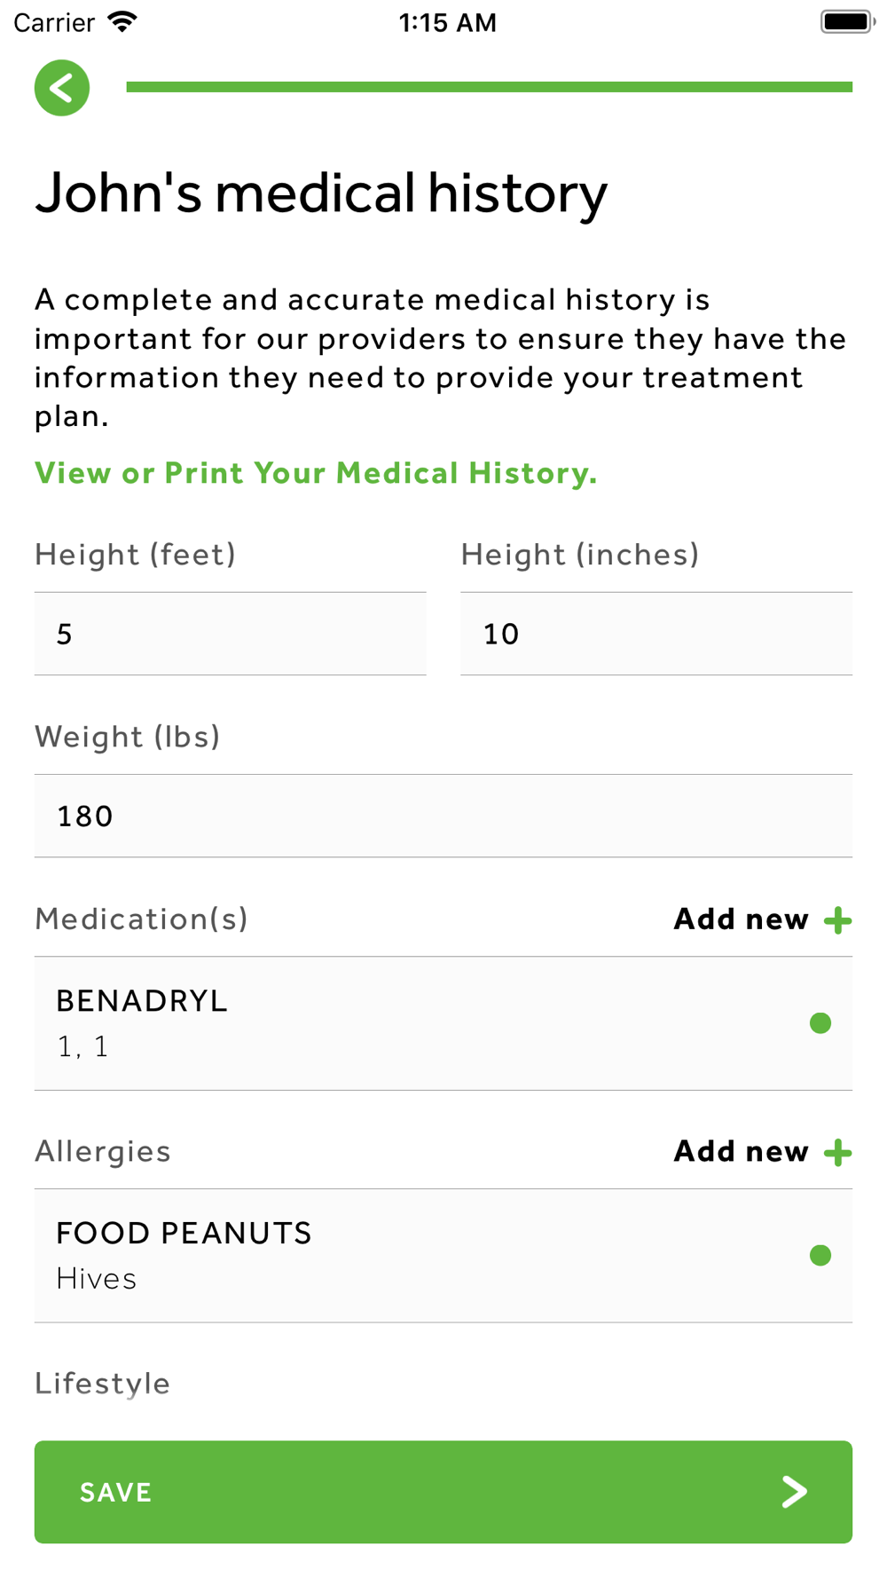The image size is (887, 1578).
Task: Select the Height (feet) input field
Action: [231, 634]
